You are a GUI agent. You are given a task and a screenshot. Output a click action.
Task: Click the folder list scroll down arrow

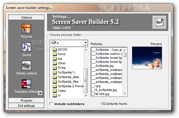[86, 96]
